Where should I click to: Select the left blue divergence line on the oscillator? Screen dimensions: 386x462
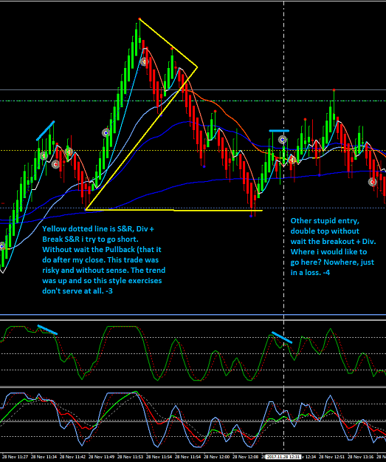(x=47, y=330)
